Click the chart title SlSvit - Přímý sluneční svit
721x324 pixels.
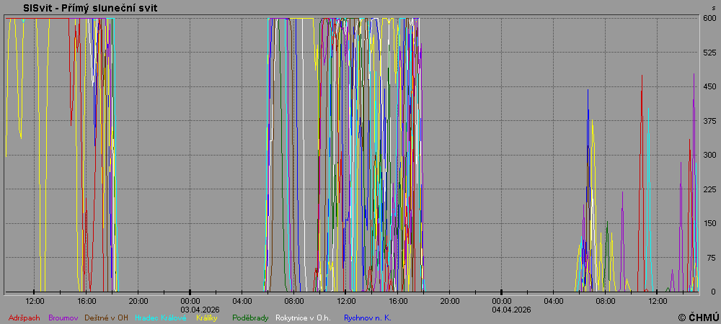pos(90,8)
